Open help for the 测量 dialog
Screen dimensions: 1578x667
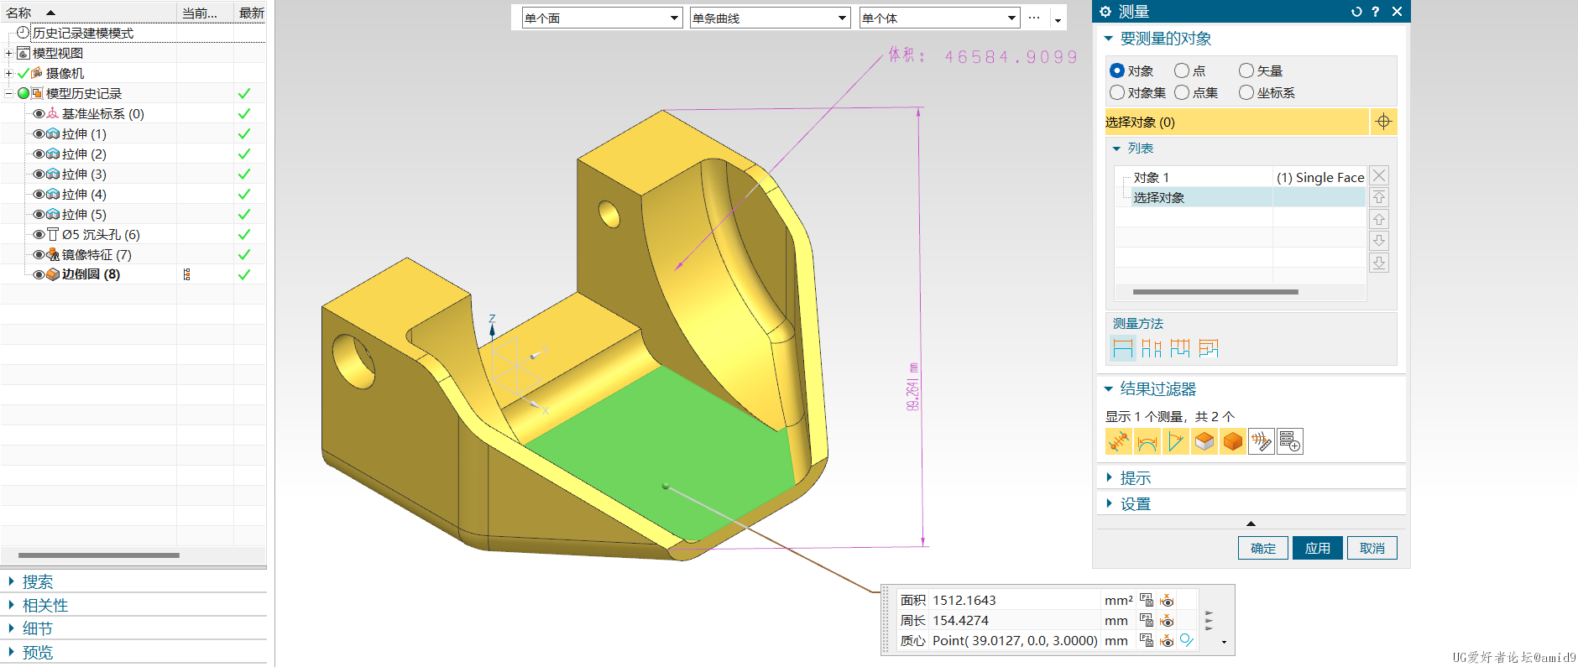(1376, 12)
